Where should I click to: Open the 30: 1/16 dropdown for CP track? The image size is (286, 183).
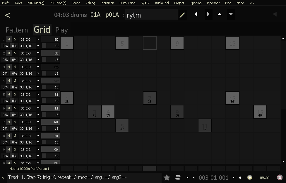(x=38, y=87)
